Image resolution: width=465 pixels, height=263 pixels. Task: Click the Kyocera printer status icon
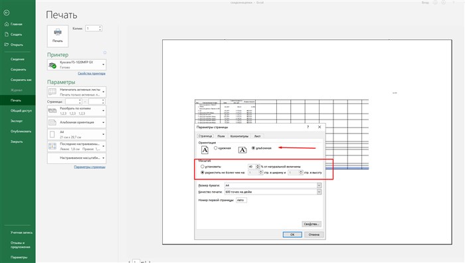pyautogui.click(x=52, y=65)
